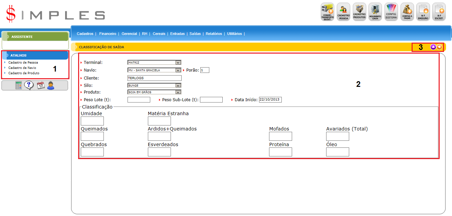Click the Data Início date field
Viewport: 452px width, 216px height.
(270, 100)
